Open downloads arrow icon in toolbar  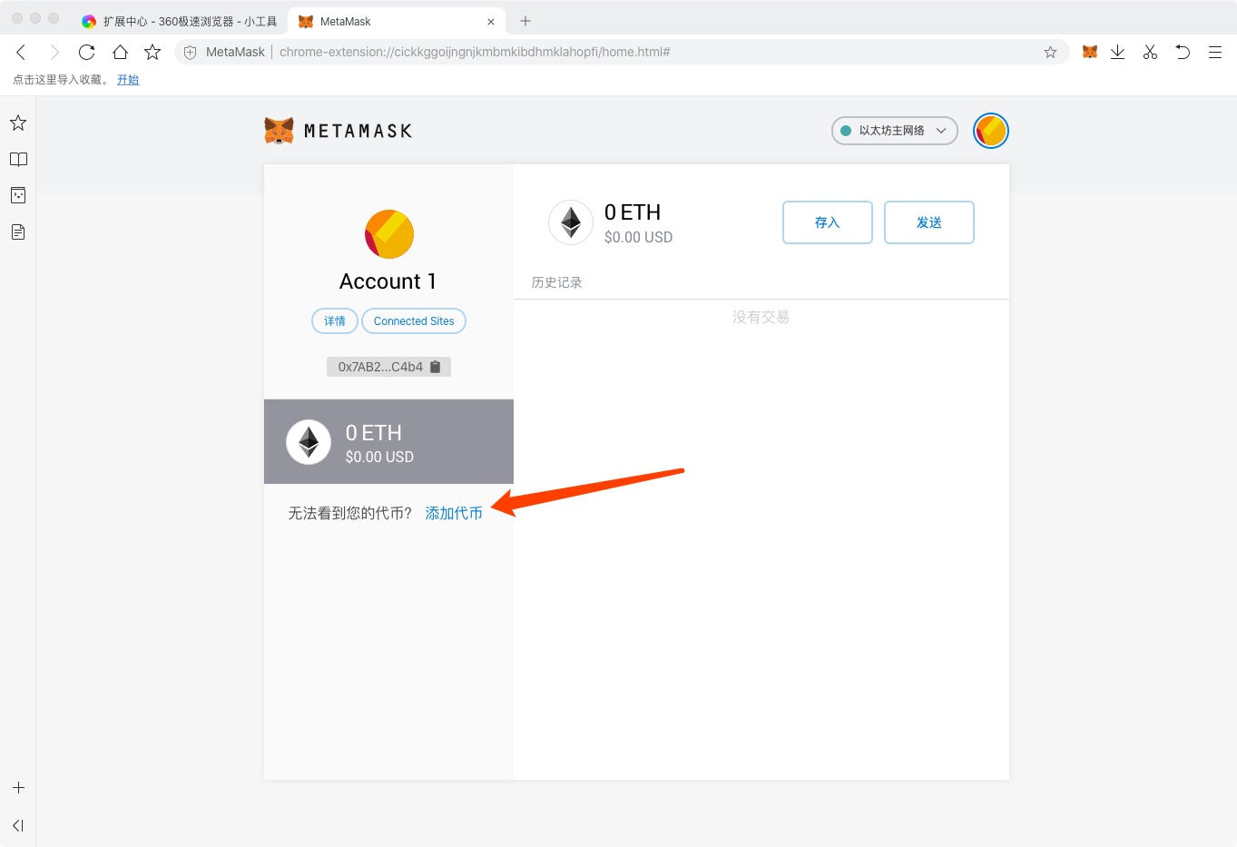[1118, 52]
